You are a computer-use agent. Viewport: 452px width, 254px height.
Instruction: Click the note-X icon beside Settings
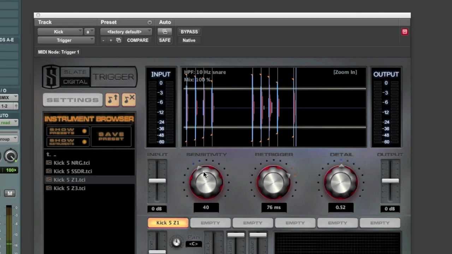pos(129,100)
